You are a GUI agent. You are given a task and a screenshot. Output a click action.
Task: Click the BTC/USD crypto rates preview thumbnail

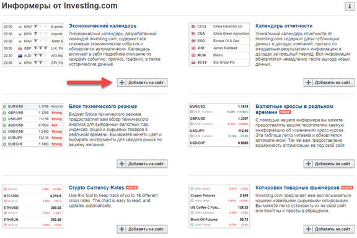pyautogui.click(x=33, y=206)
